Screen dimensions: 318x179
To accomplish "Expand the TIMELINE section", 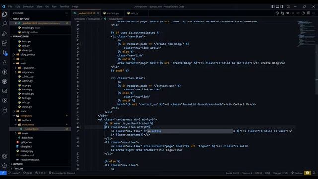I will (18, 168).
